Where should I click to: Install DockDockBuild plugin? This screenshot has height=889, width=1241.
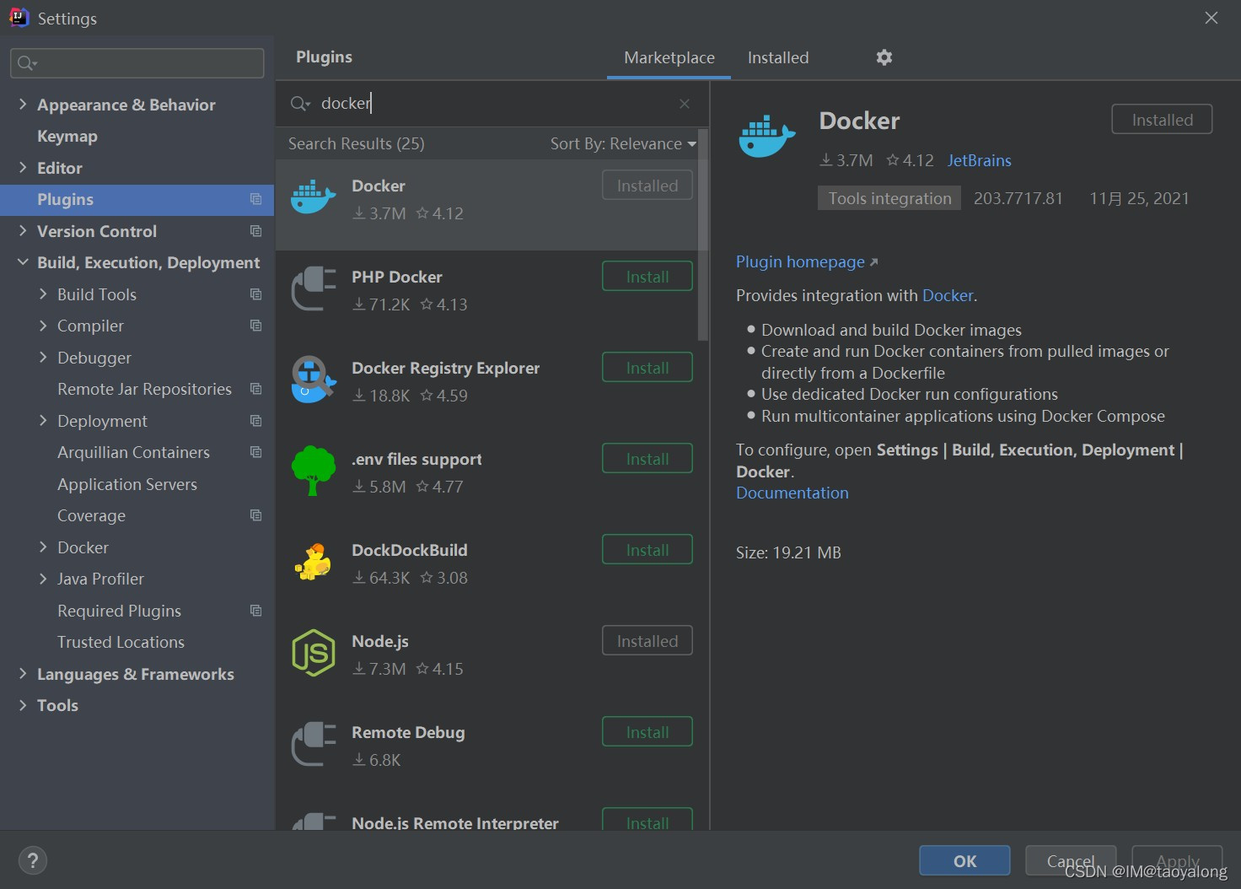tap(647, 550)
